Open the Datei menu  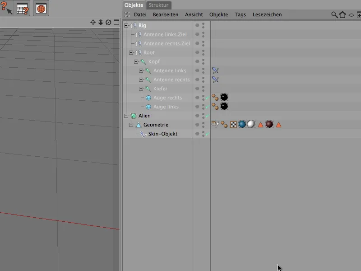(140, 14)
